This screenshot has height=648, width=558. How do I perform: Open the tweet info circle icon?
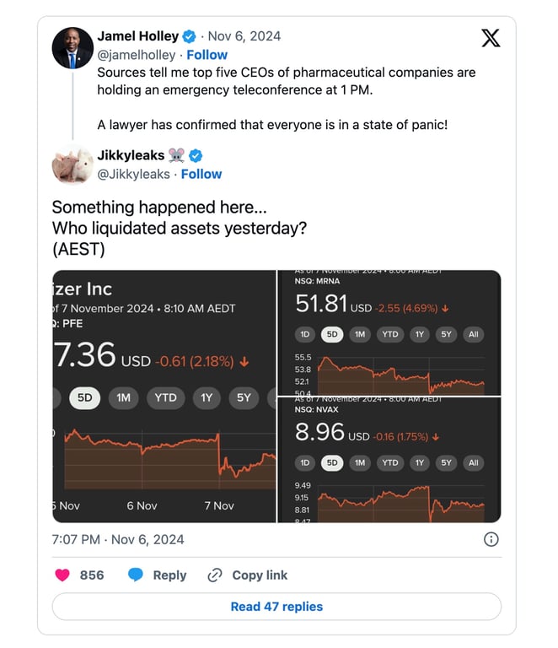pyautogui.click(x=491, y=539)
